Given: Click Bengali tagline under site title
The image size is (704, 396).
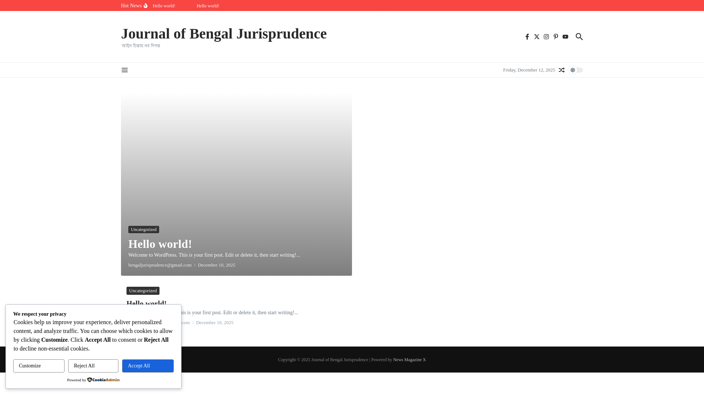Looking at the screenshot, I should click(x=141, y=46).
